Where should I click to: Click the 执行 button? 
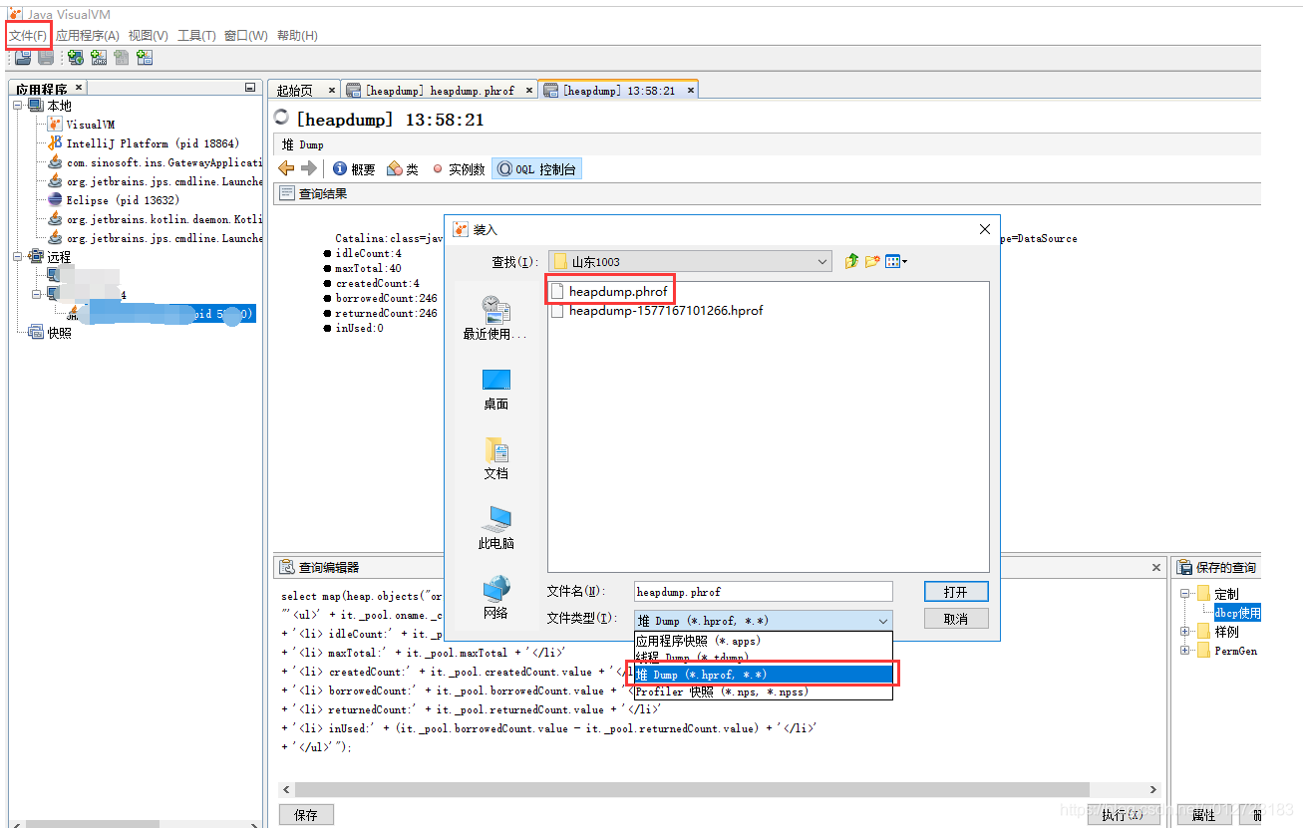point(1122,815)
